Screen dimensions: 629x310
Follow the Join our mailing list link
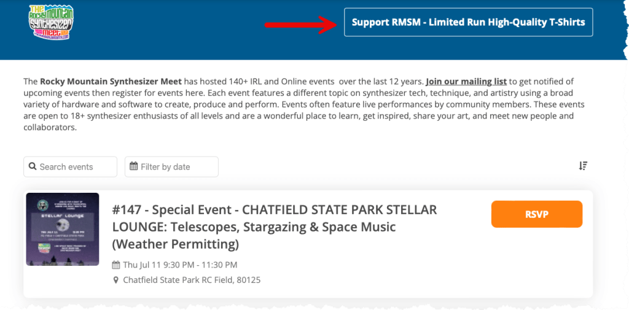(x=466, y=82)
